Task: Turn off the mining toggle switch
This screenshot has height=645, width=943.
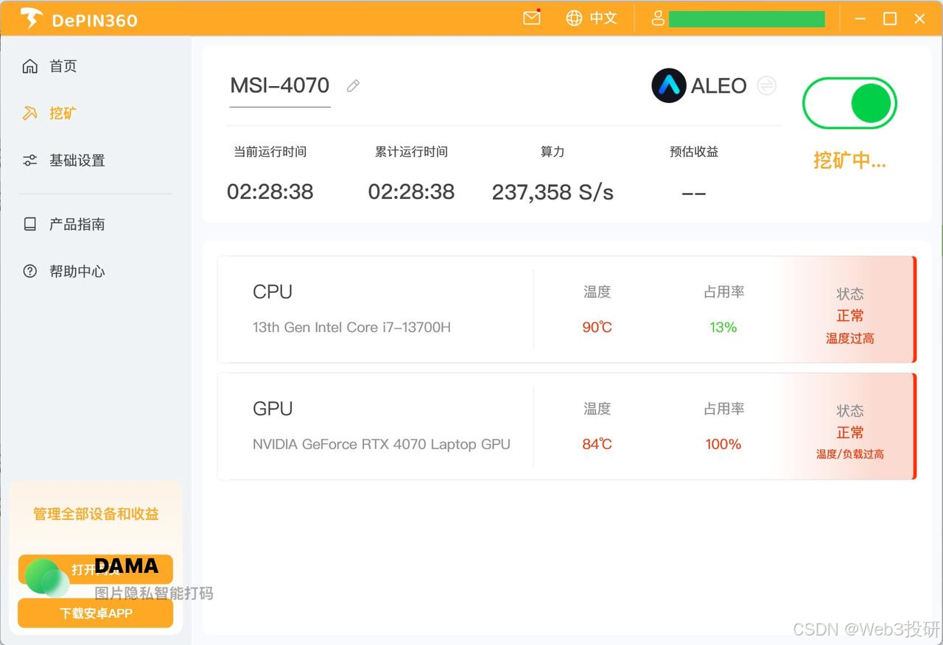Action: pyautogui.click(x=849, y=103)
